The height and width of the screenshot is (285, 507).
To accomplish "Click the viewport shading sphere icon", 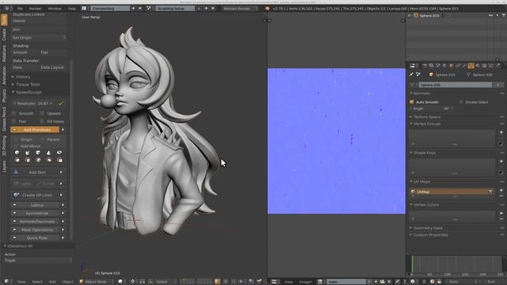I will (120, 282).
